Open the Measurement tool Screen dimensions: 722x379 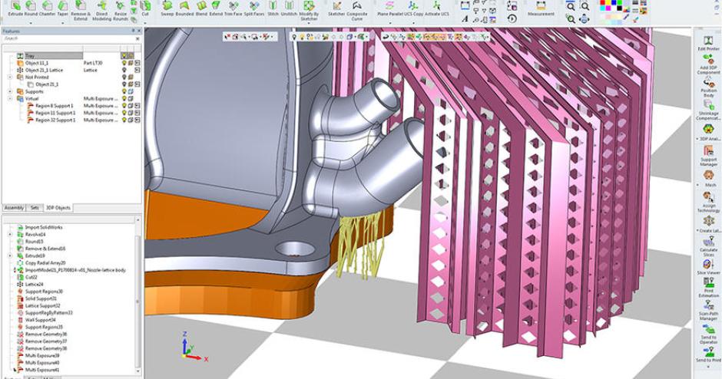[x=541, y=8]
